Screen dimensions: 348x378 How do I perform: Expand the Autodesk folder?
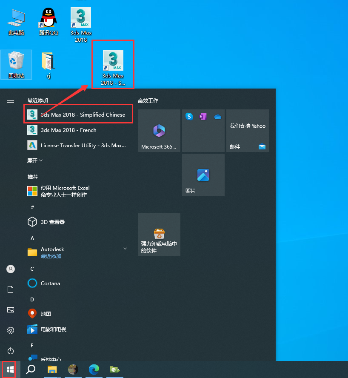pyautogui.click(x=78, y=252)
